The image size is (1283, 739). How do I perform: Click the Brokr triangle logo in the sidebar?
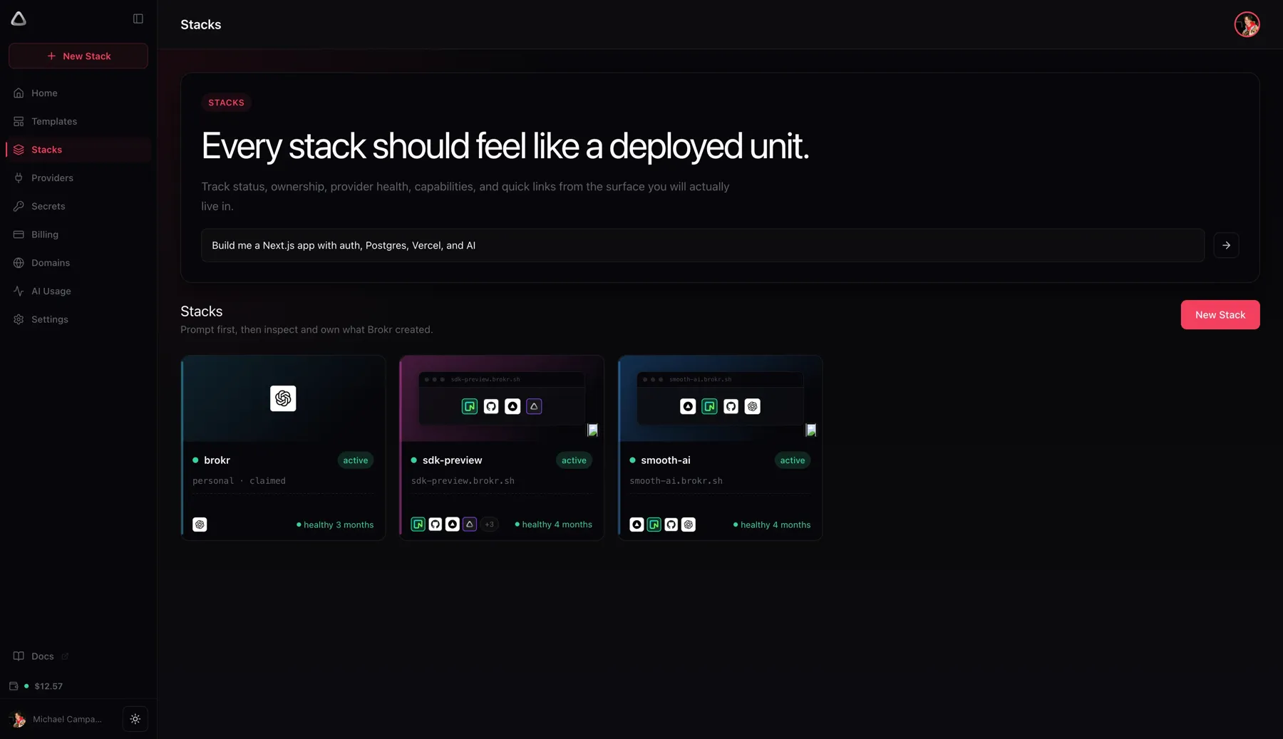19,19
